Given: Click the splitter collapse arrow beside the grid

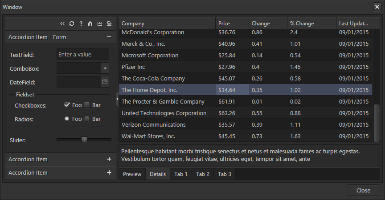Looking at the screenshot, I should pyautogui.click(x=117, y=99).
